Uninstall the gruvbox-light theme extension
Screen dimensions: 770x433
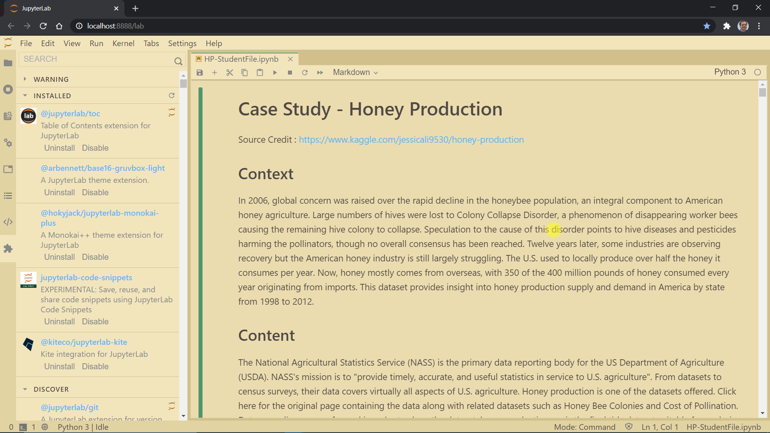(59, 192)
